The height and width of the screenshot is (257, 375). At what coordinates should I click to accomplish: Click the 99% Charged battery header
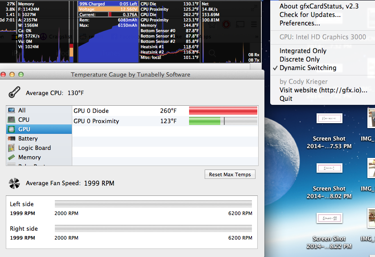click(x=108, y=4)
